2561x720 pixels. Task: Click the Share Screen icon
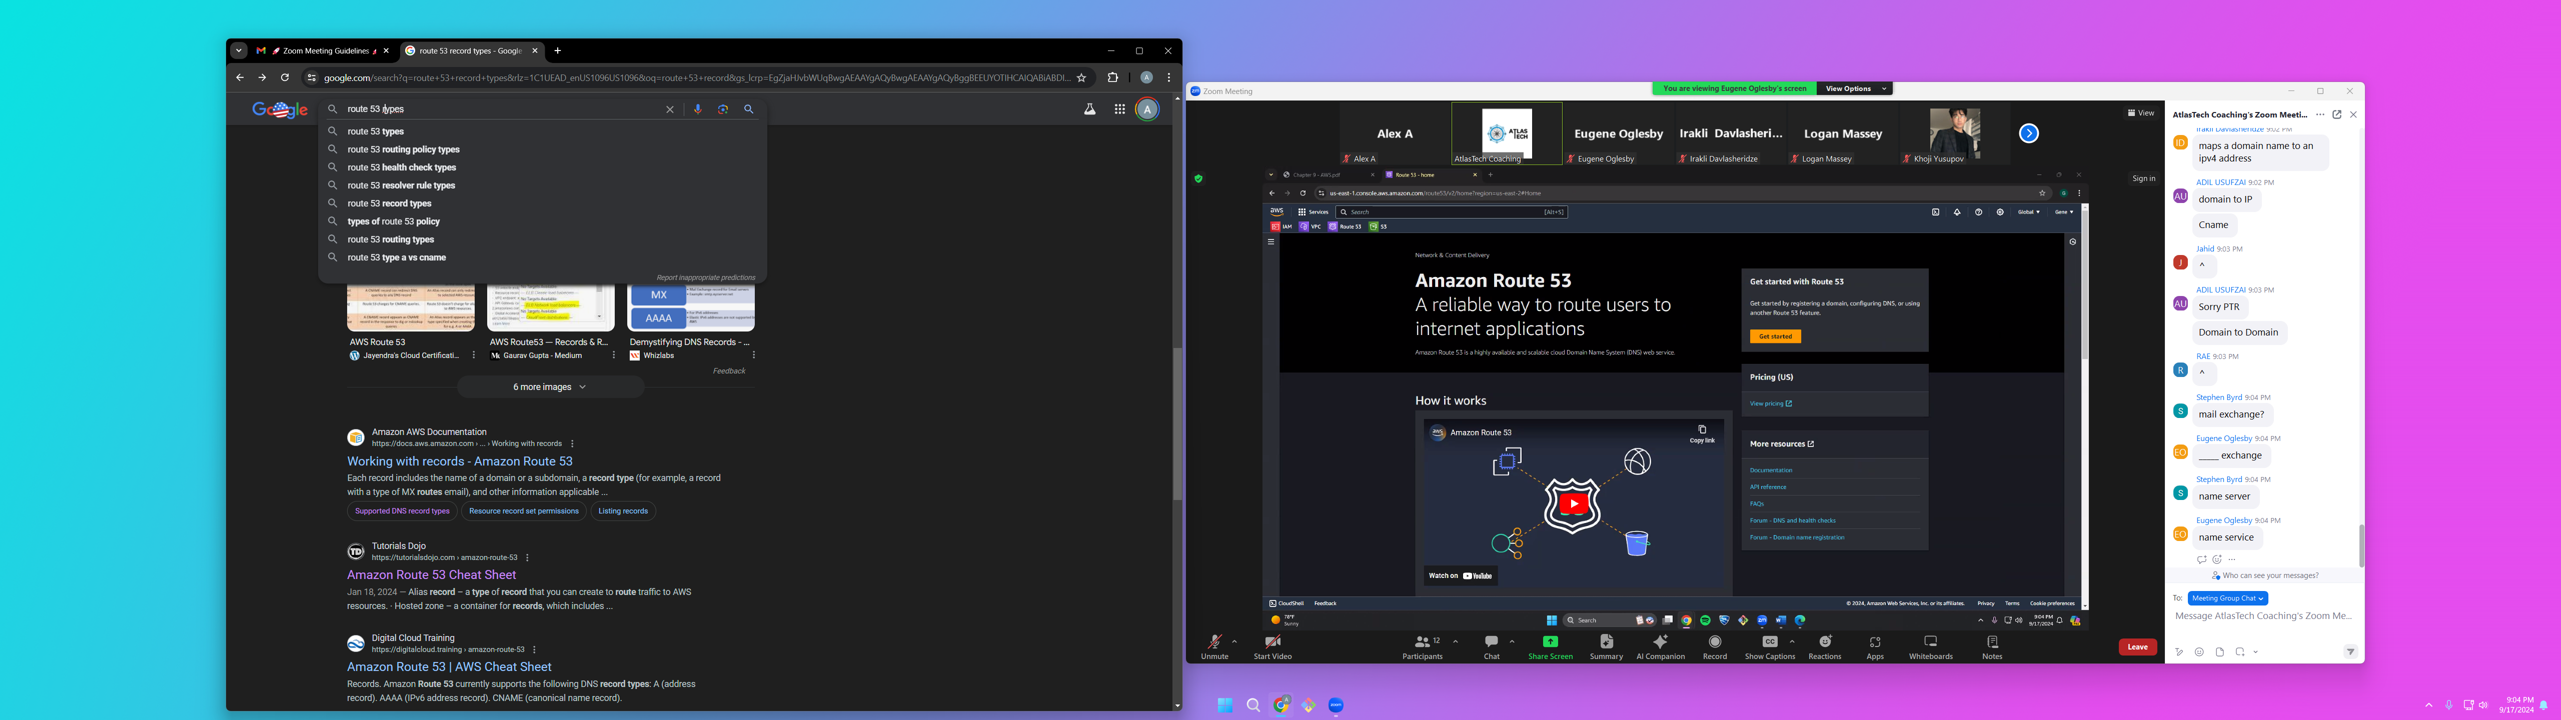pyautogui.click(x=1549, y=642)
